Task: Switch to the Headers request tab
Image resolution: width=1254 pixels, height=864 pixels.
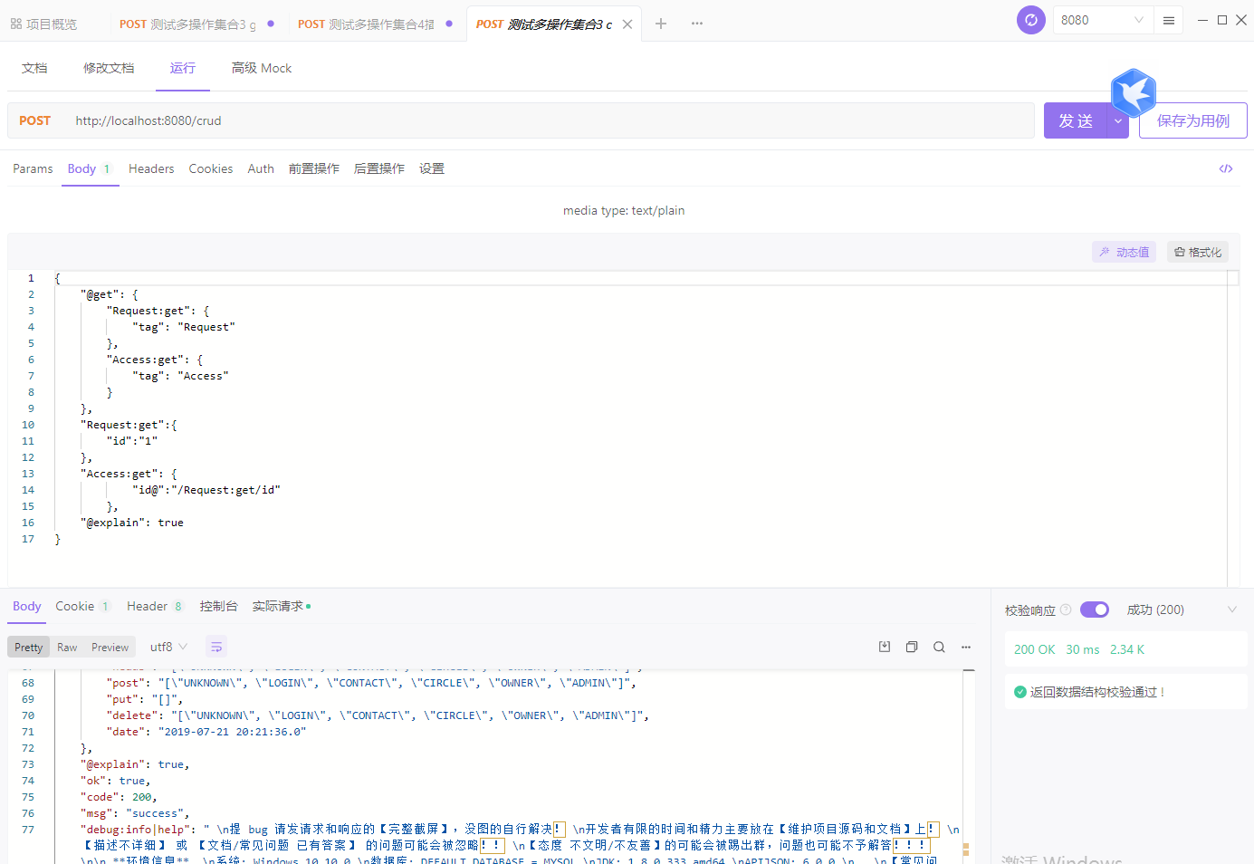Action: [151, 168]
